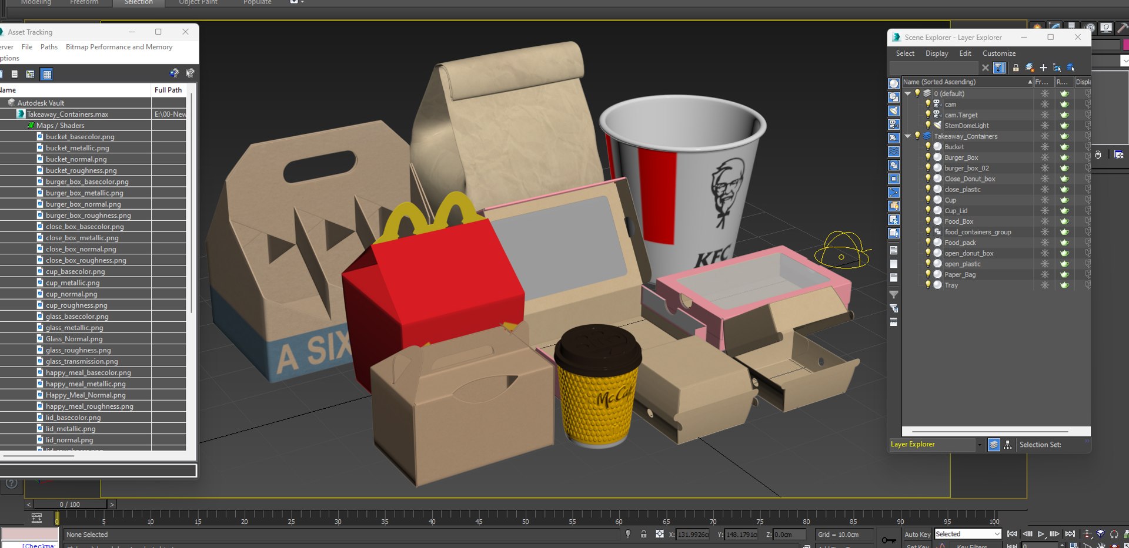
Task: Click the Scene Explorer search field
Action: point(934,68)
